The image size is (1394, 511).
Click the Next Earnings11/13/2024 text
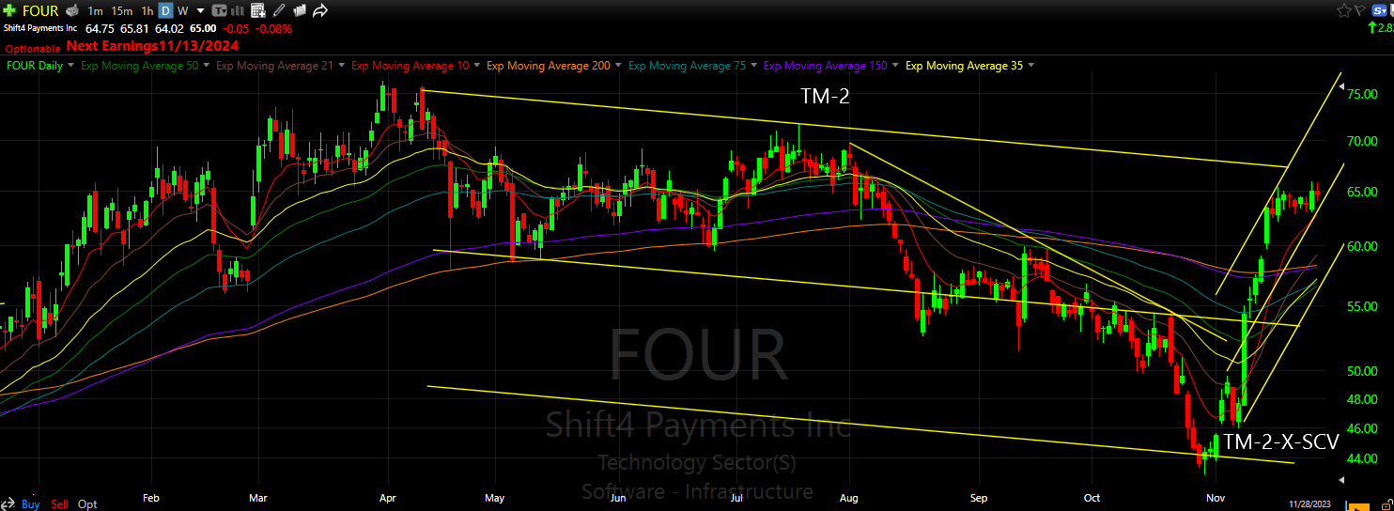coord(152,45)
